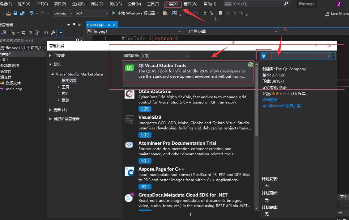Open the Extensions menu
Screen dimensions: 349x220
pos(172,4)
